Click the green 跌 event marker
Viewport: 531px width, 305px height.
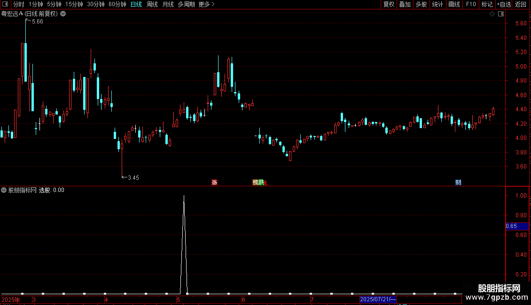coord(261,182)
